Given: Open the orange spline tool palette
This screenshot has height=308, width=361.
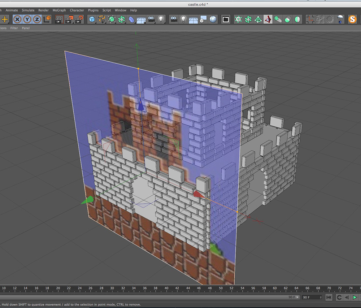Looking at the screenshot, I should [x=102, y=19].
